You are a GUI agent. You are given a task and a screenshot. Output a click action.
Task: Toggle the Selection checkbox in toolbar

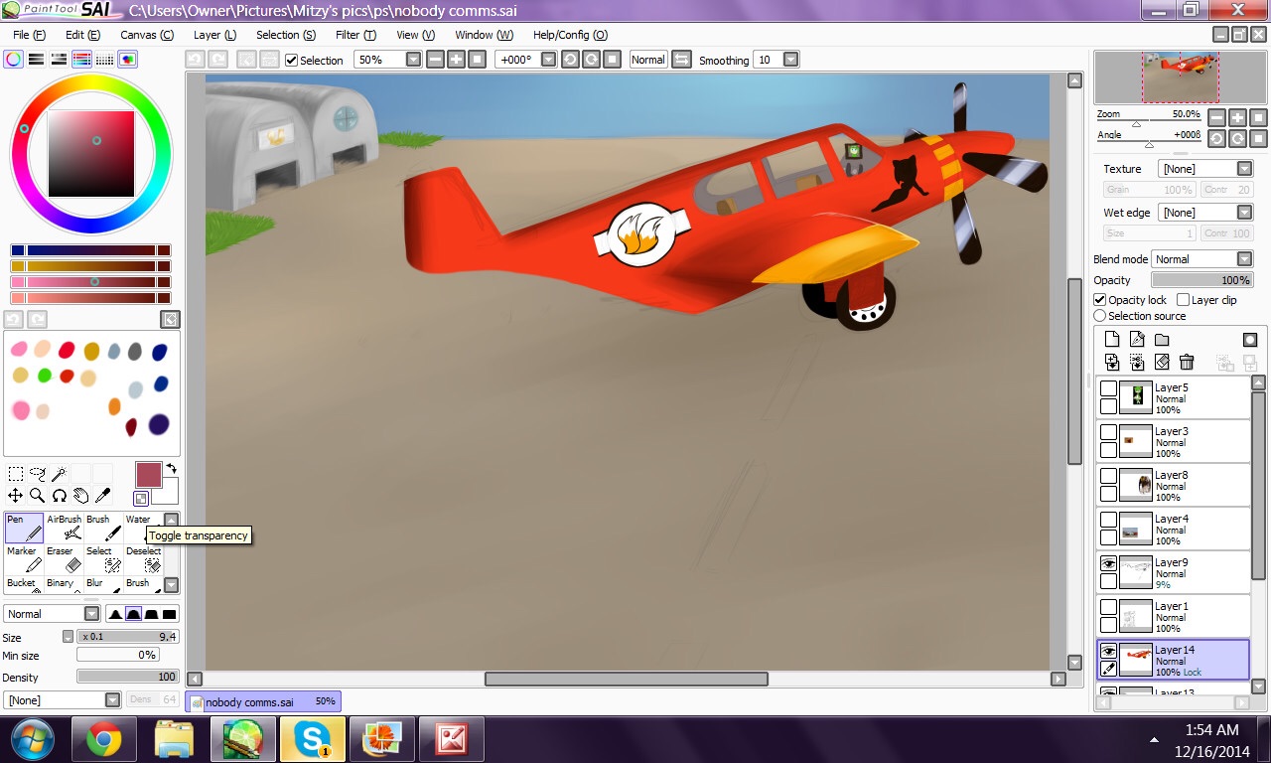pyautogui.click(x=292, y=61)
